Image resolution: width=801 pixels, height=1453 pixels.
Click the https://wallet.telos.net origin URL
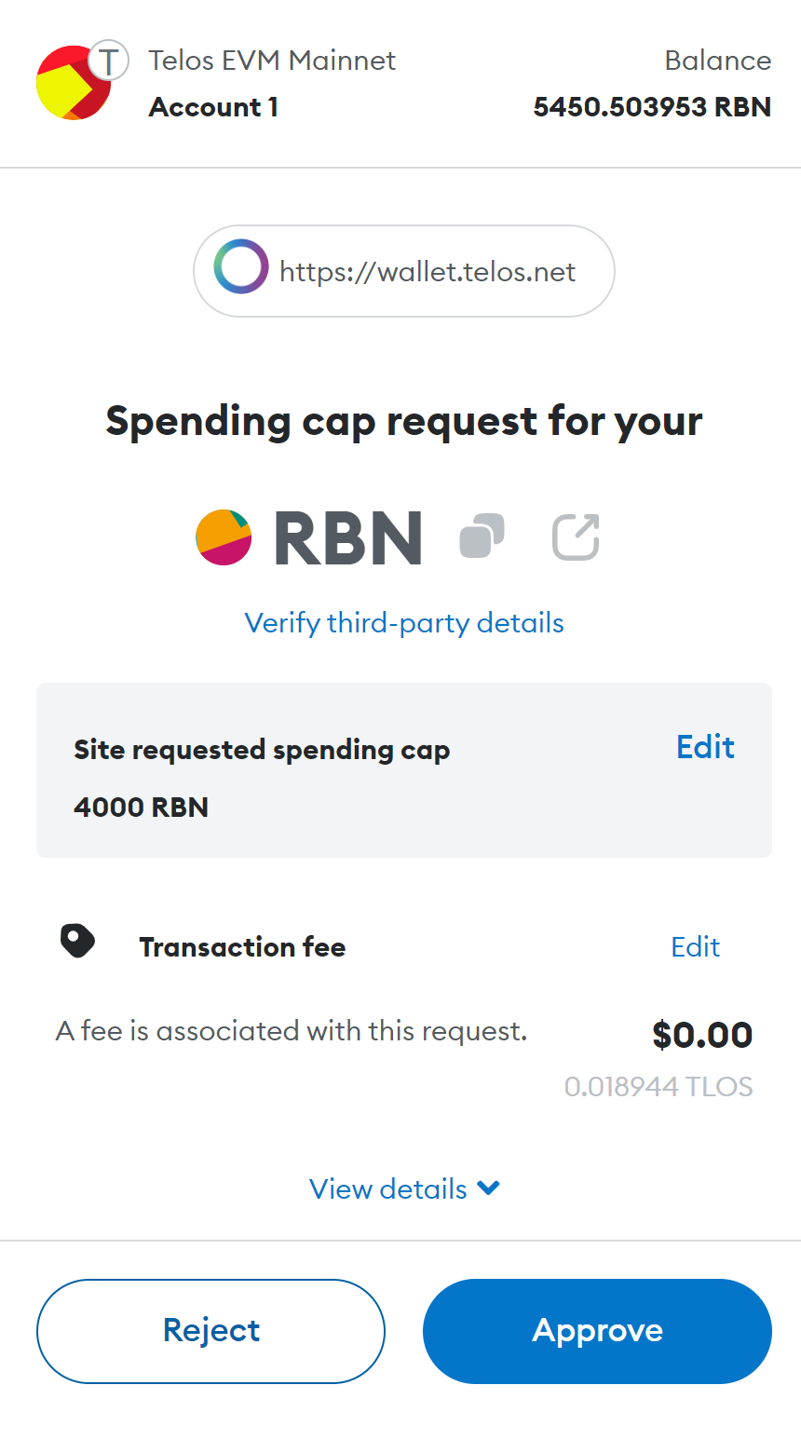428,272
